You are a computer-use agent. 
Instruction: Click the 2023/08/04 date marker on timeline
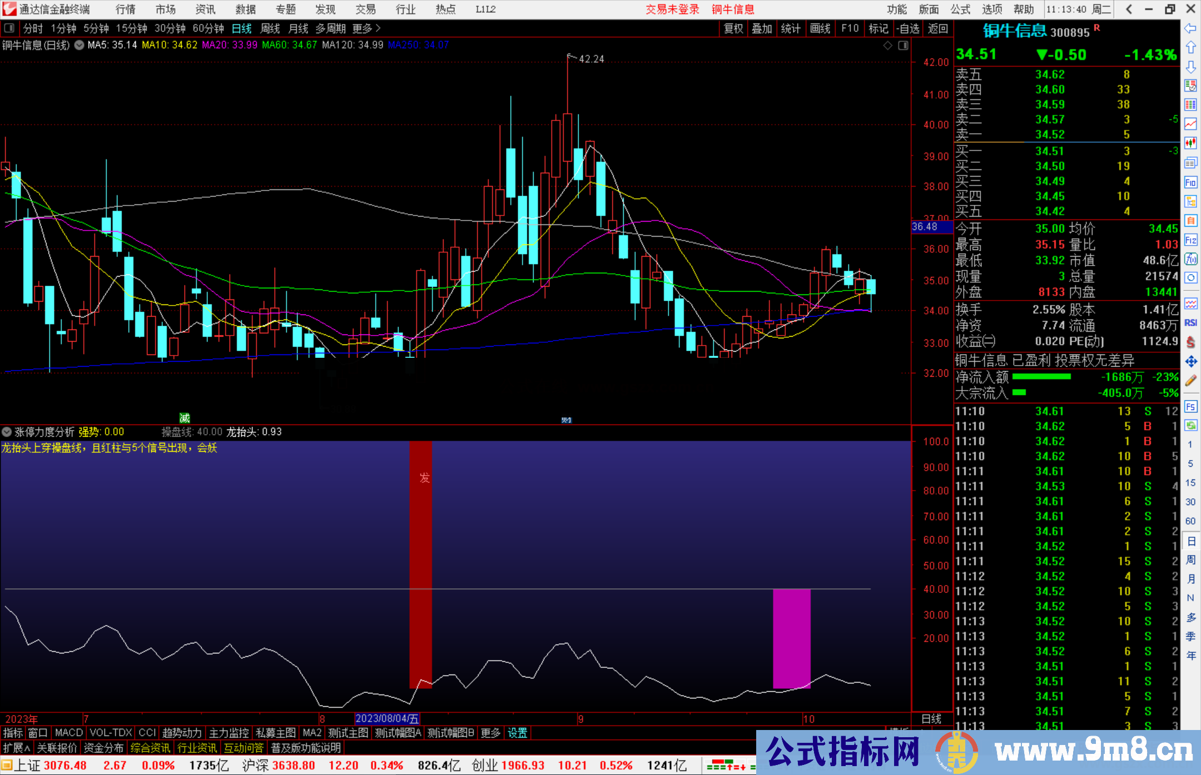tap(387, 719)
